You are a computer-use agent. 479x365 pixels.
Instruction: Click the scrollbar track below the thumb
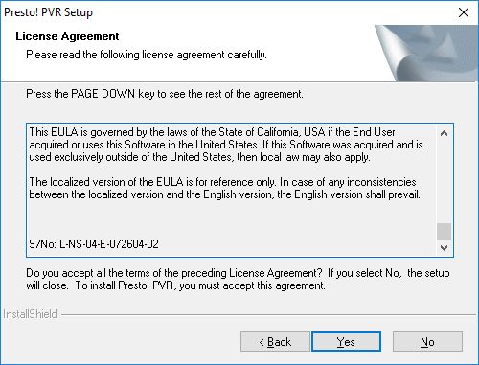point(444,240)
